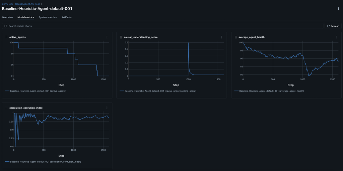This screenshot has width=343, height=171.
Task: Click the causal_understanding_score chart drag handle
Action: click(121, 37)
